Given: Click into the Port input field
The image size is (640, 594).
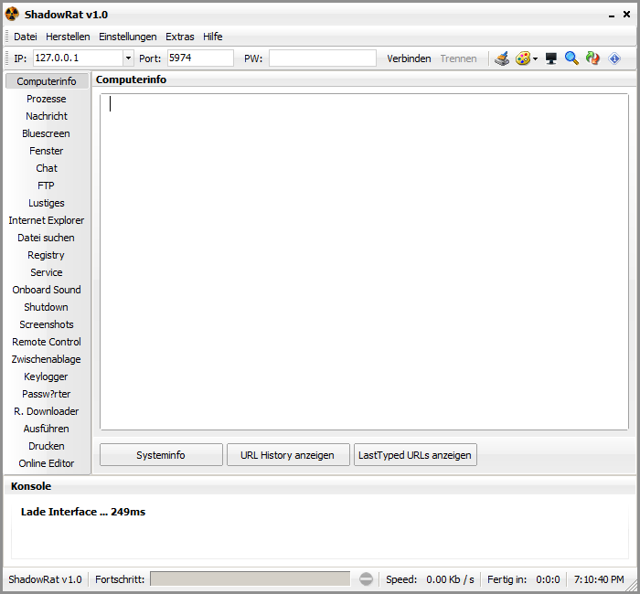Looking at the screenshot, I should (x=200, y=58).
